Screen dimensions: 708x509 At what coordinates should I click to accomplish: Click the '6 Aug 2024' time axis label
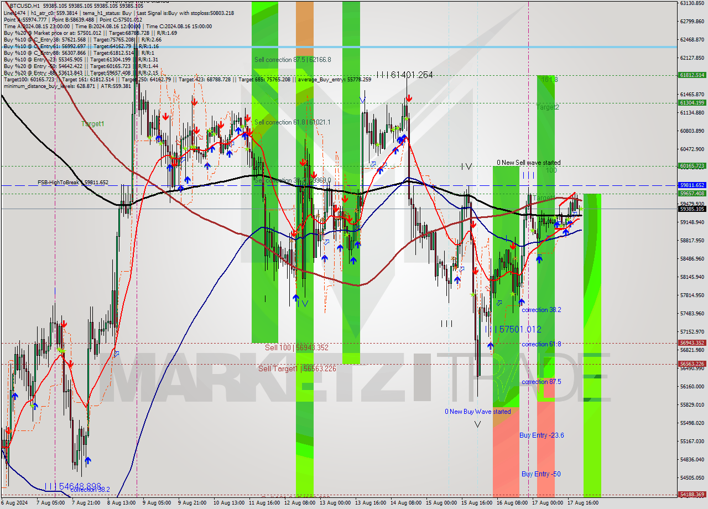(15, 503)
